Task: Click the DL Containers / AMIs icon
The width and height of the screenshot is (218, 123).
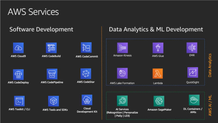Action: [x=194, y=100]
